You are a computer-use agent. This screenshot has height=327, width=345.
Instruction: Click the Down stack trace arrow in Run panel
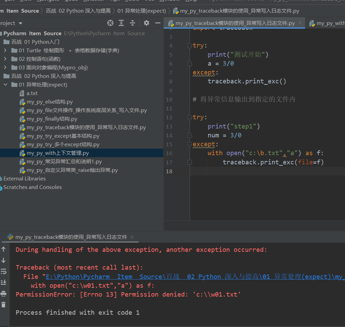click(3, 260)
